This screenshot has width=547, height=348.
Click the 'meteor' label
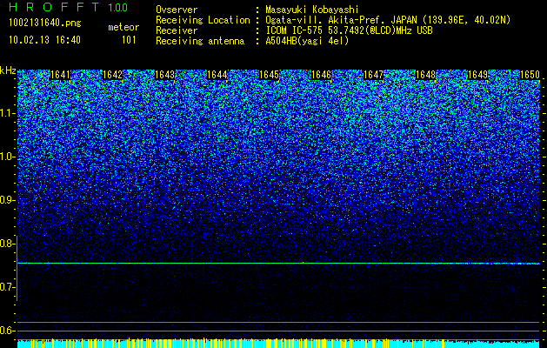tap(123, 27)
